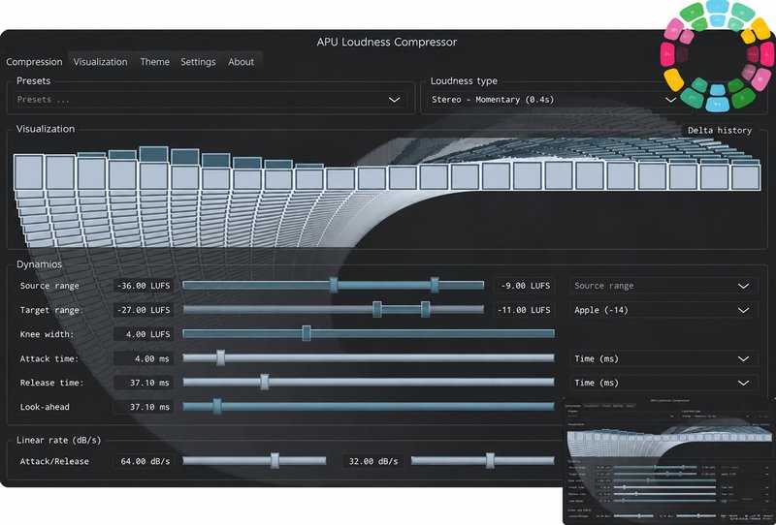Viewport: 776px width, 525px height.
Task: Click the Source range upper slider handle
Action: coord(435,285)
